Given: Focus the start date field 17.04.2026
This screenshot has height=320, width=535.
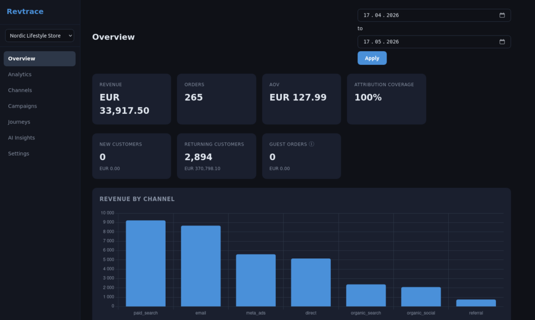Looking at the screenshot, I should (434, 15).
